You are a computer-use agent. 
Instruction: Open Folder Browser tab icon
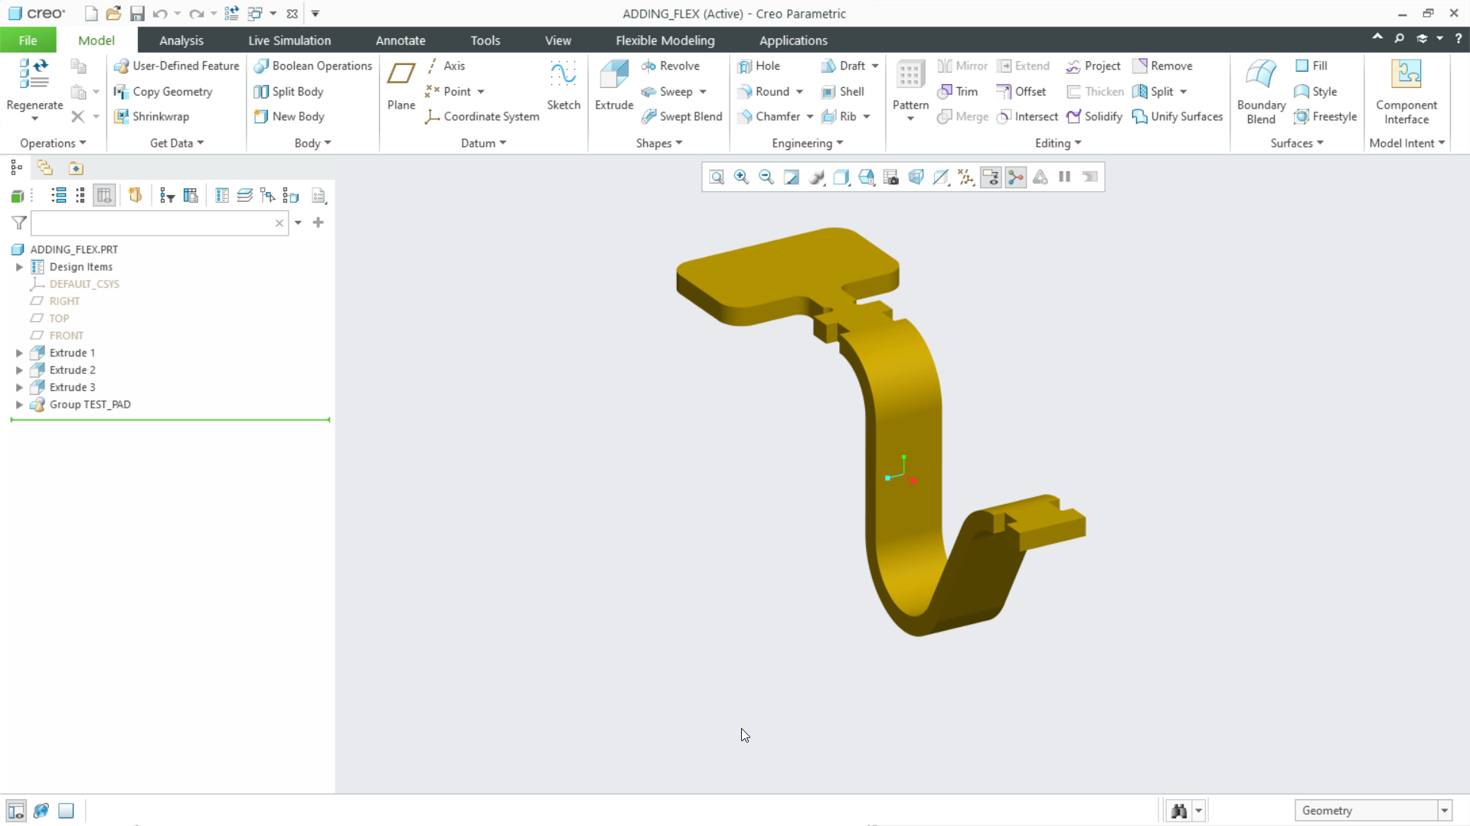(45, 168)
